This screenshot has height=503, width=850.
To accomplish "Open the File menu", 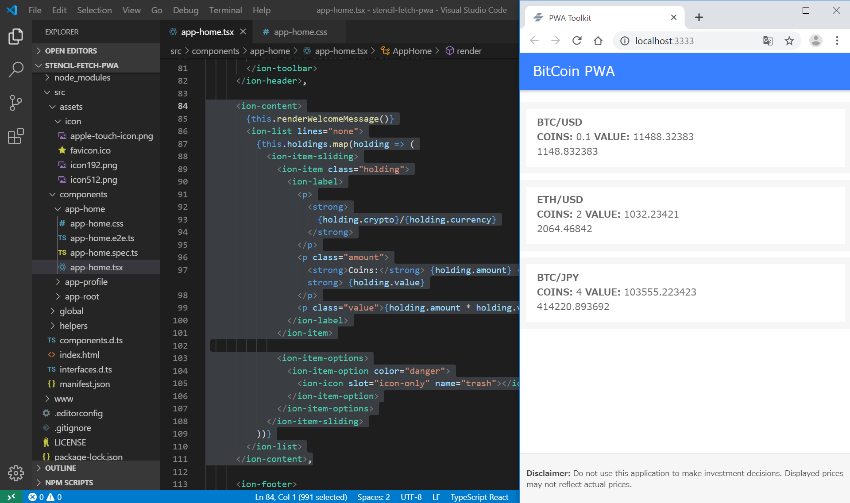I will tap(35, 10).
